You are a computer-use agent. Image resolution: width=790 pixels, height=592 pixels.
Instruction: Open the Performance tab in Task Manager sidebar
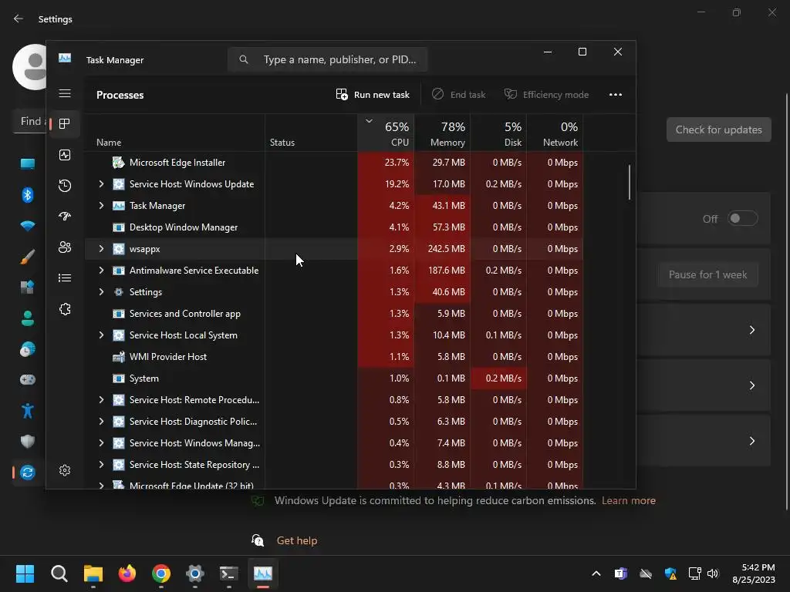coord(65,155)
